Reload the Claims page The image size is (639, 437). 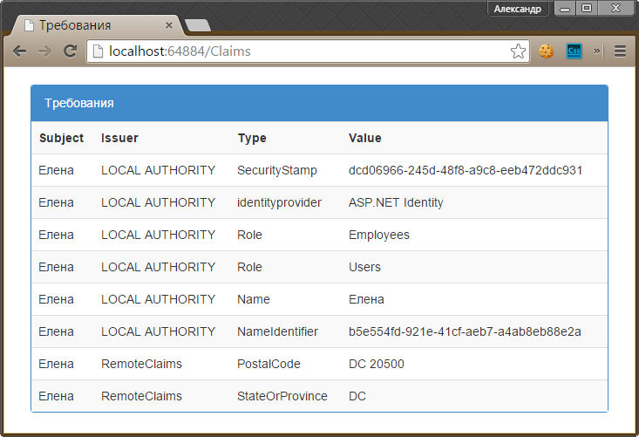pyautogui.click(x=70, y=51)
